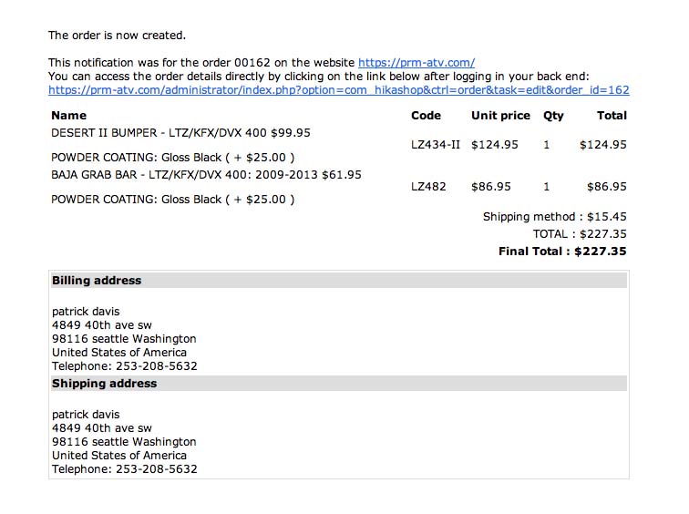Screen dimensions: 689x514
Task: Click the $86.95 unit price
Action: pyautogui.click(x=490, y=187)
